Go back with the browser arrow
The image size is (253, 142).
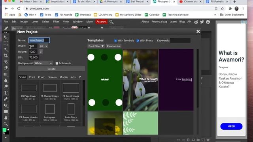pyautogui.click(x=6, y=9)
